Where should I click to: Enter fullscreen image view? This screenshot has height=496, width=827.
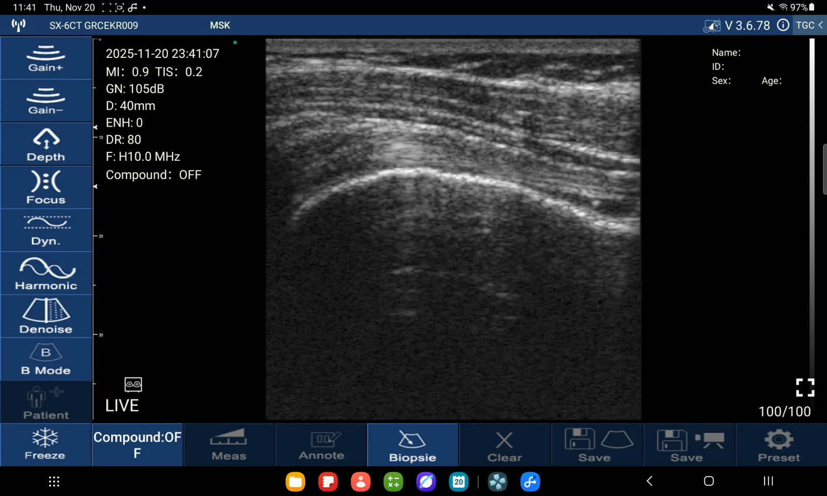pos(805,388)
